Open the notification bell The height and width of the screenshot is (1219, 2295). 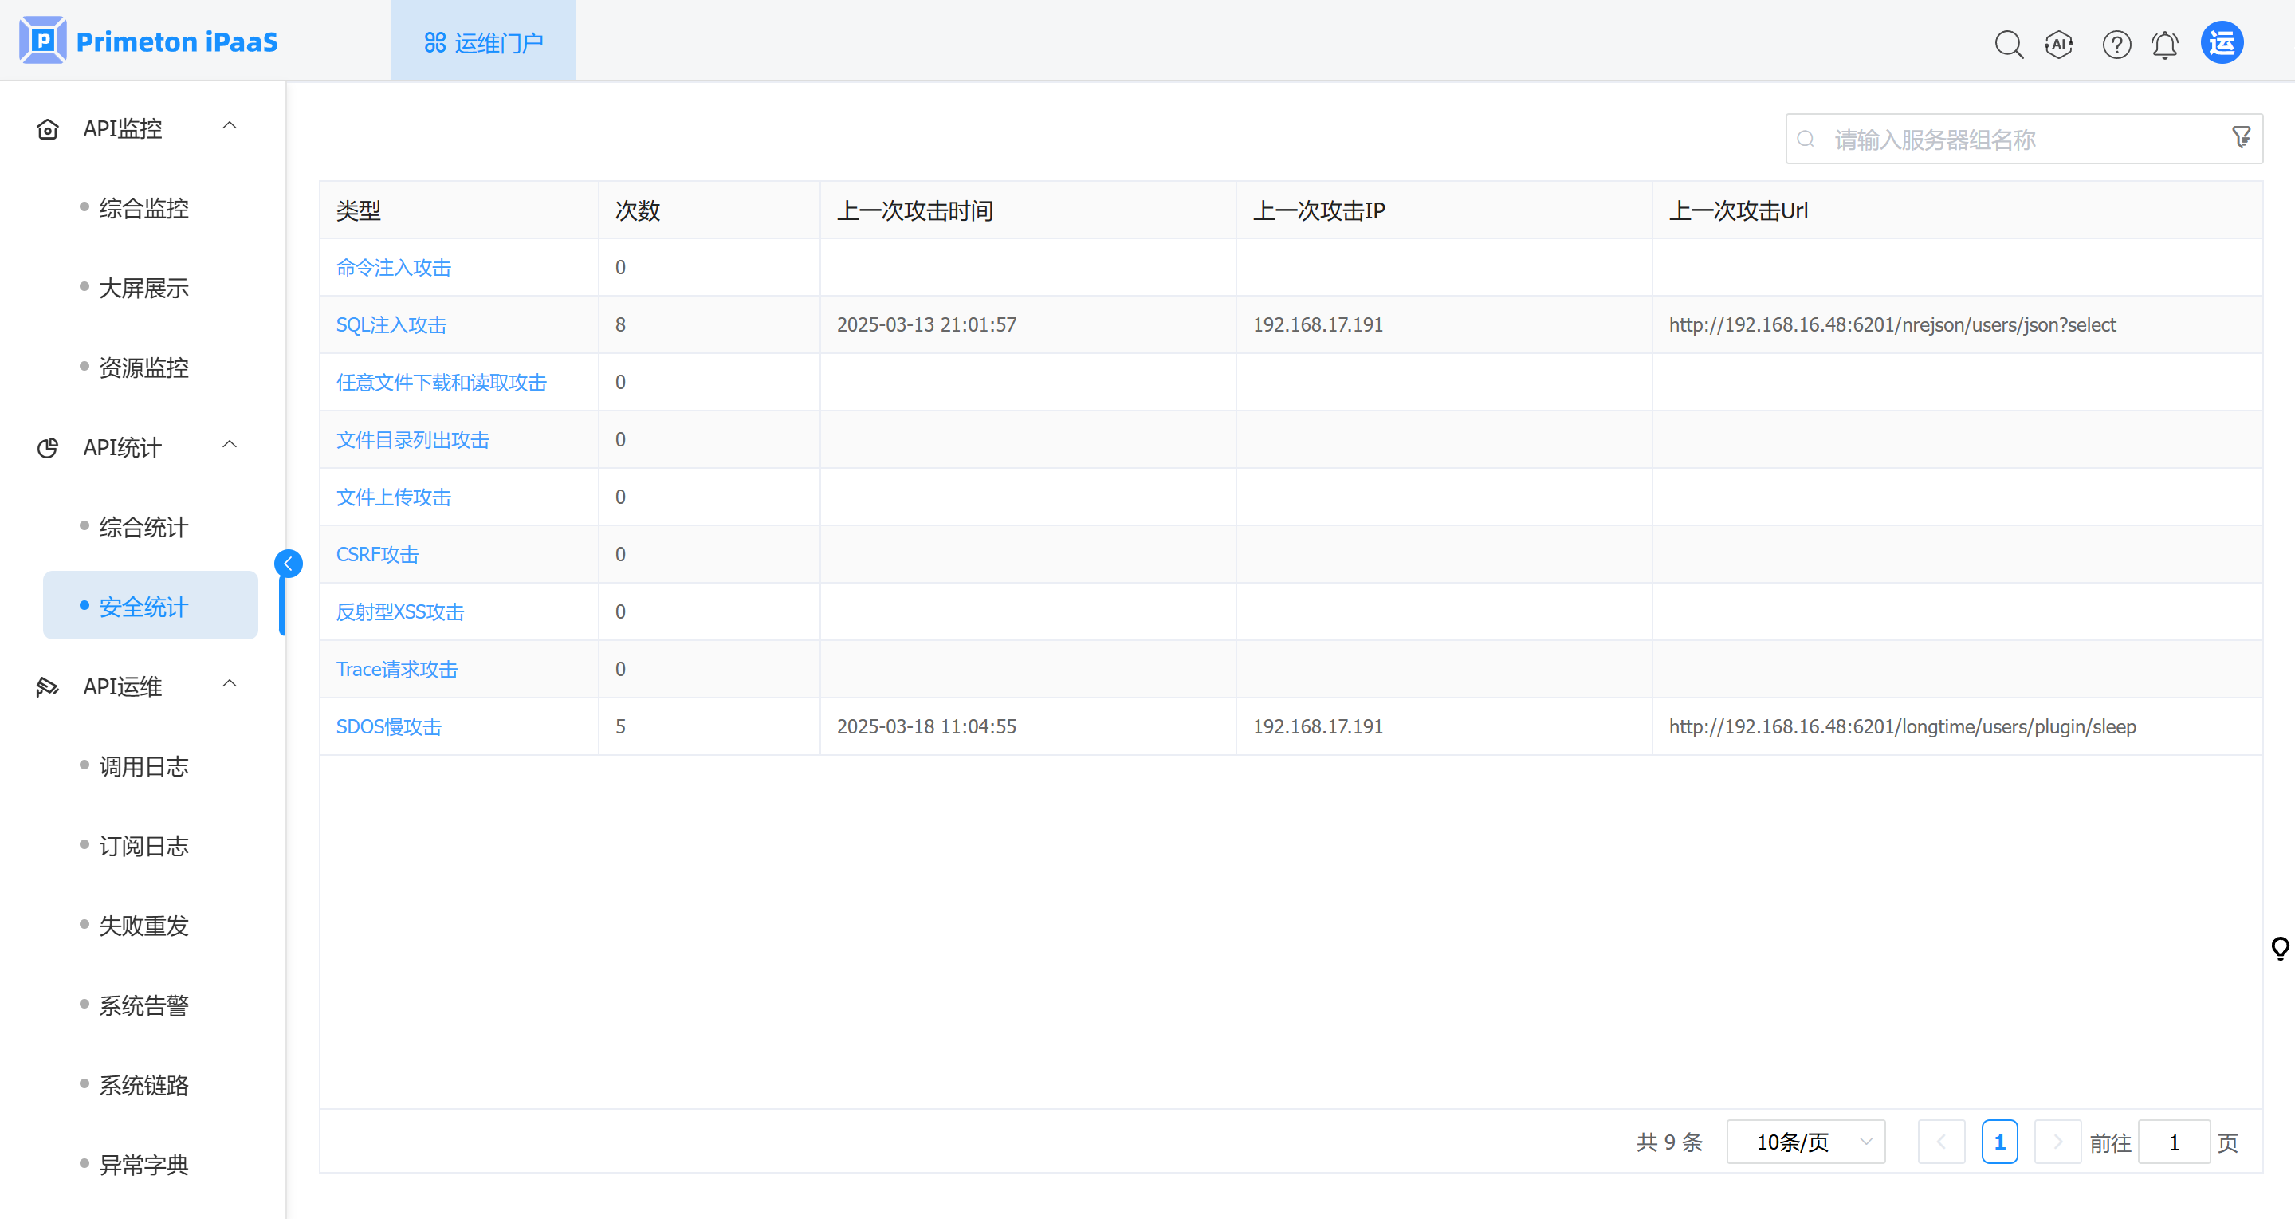[2164, 44]
